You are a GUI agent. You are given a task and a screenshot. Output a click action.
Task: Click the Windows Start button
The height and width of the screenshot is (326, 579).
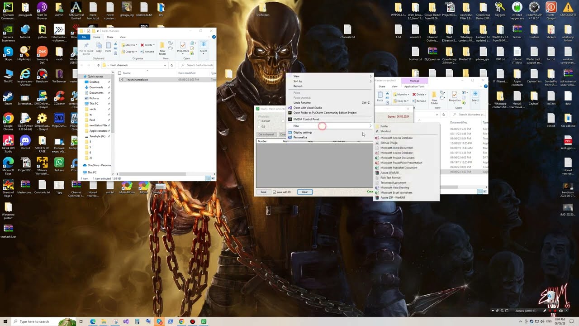coord(5,321)
